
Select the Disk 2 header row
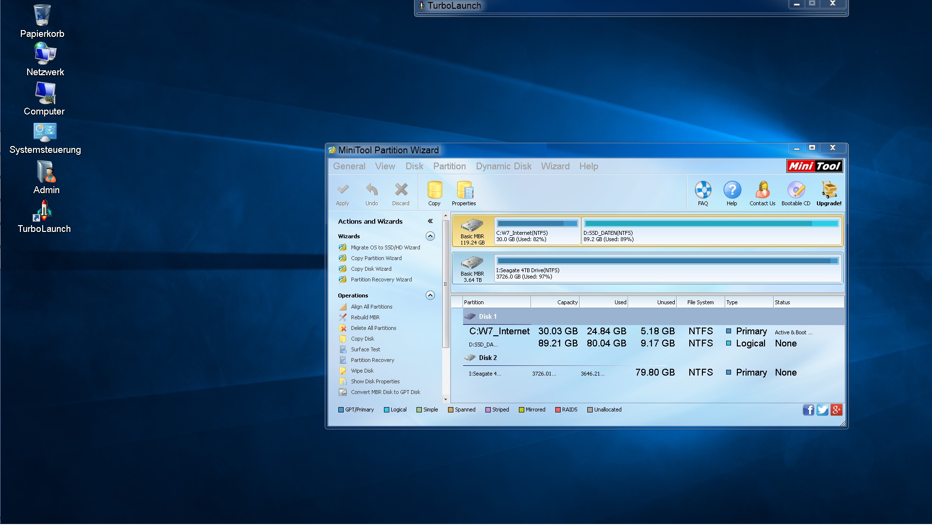[487, 358]
